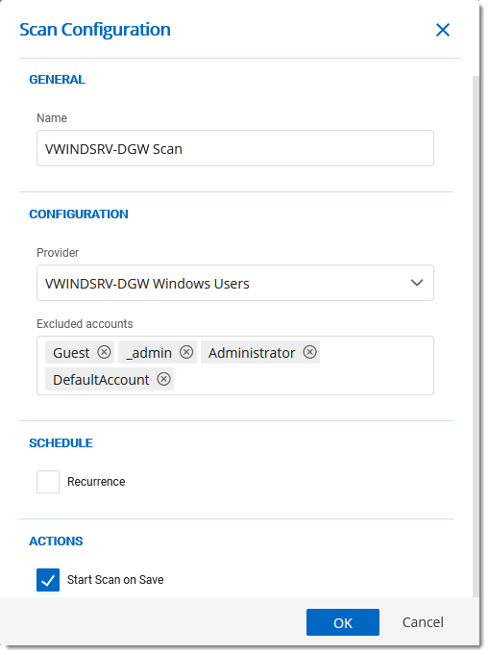Remove Administrator from excluded accounts
The width and height of the screenshot is (489, 655).
[x=309, y=352]
